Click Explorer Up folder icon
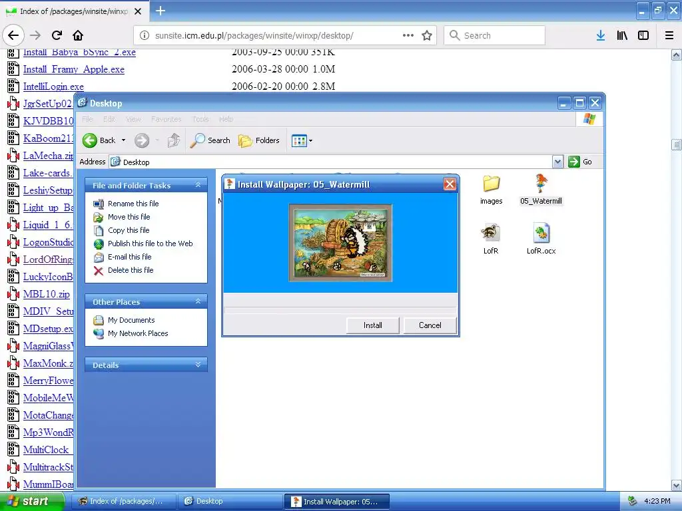This screenshot has width=682, height=511. click(174, 140)
